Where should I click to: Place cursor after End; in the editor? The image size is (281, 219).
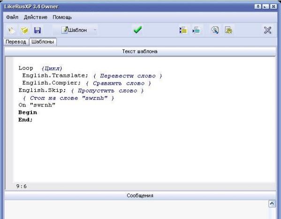point(33,120)
